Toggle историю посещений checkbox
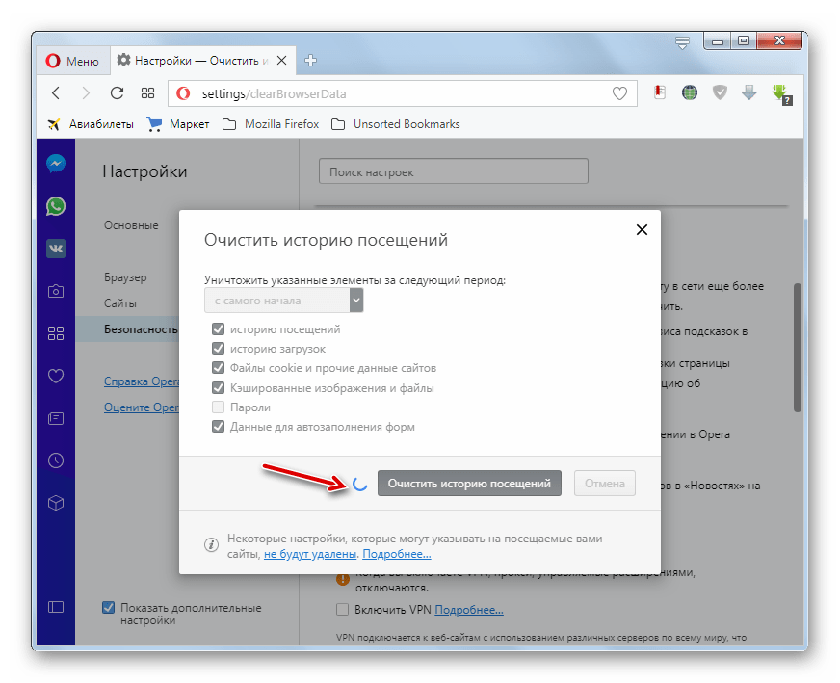Screen dimensions: 840x683 [x=218, y=328]
